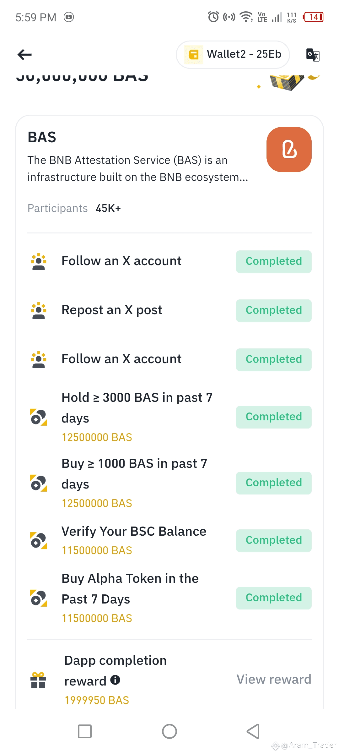339x754 pixels.
Task: Open the Hold ≥ 3000 BAS task
Action: point(137,408)
